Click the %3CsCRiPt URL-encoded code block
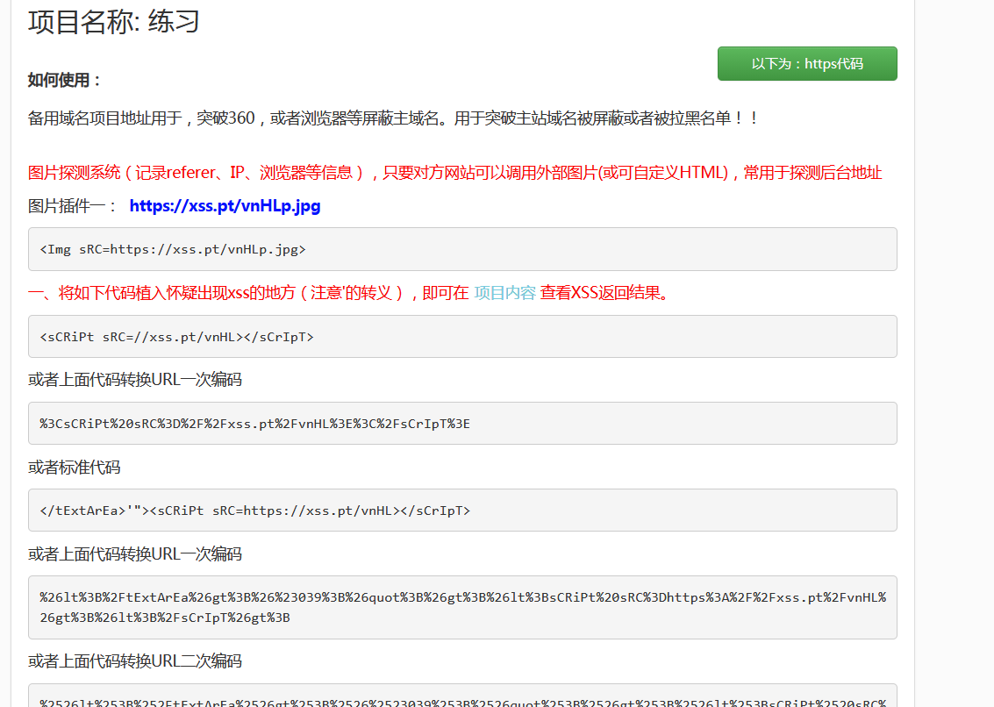This screenshot has height=707, width=994. click(462, 424)
